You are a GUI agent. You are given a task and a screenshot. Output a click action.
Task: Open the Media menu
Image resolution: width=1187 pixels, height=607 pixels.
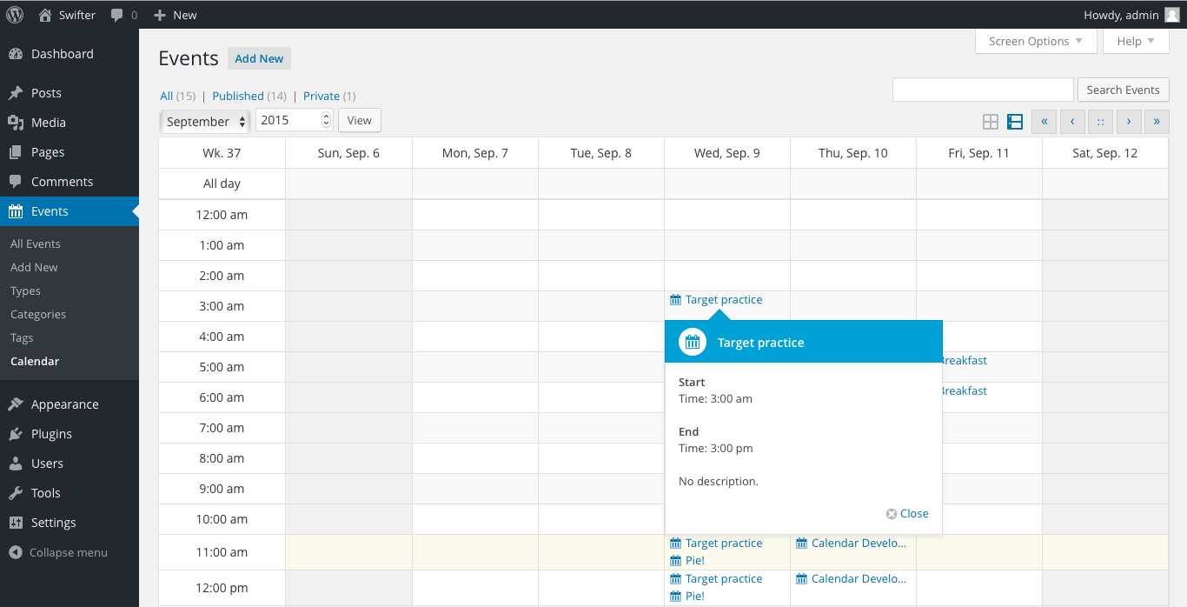pyautogui.click(x=70, y=123)
